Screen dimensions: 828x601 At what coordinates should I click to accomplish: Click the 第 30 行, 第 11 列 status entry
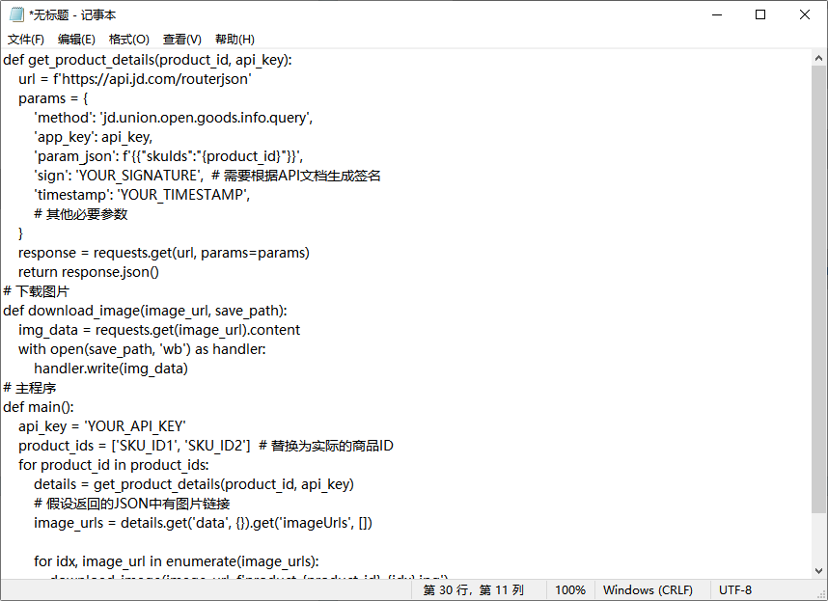point(473,590)
